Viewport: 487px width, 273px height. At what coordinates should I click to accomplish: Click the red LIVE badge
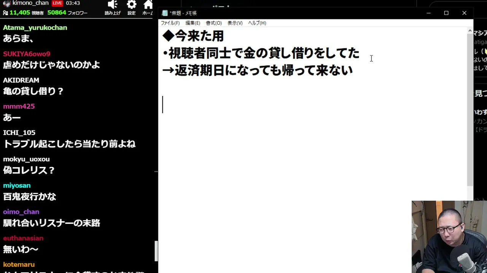click(x=57, y=3)
